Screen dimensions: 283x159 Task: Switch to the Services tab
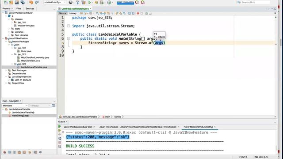(x=30, y=8)
